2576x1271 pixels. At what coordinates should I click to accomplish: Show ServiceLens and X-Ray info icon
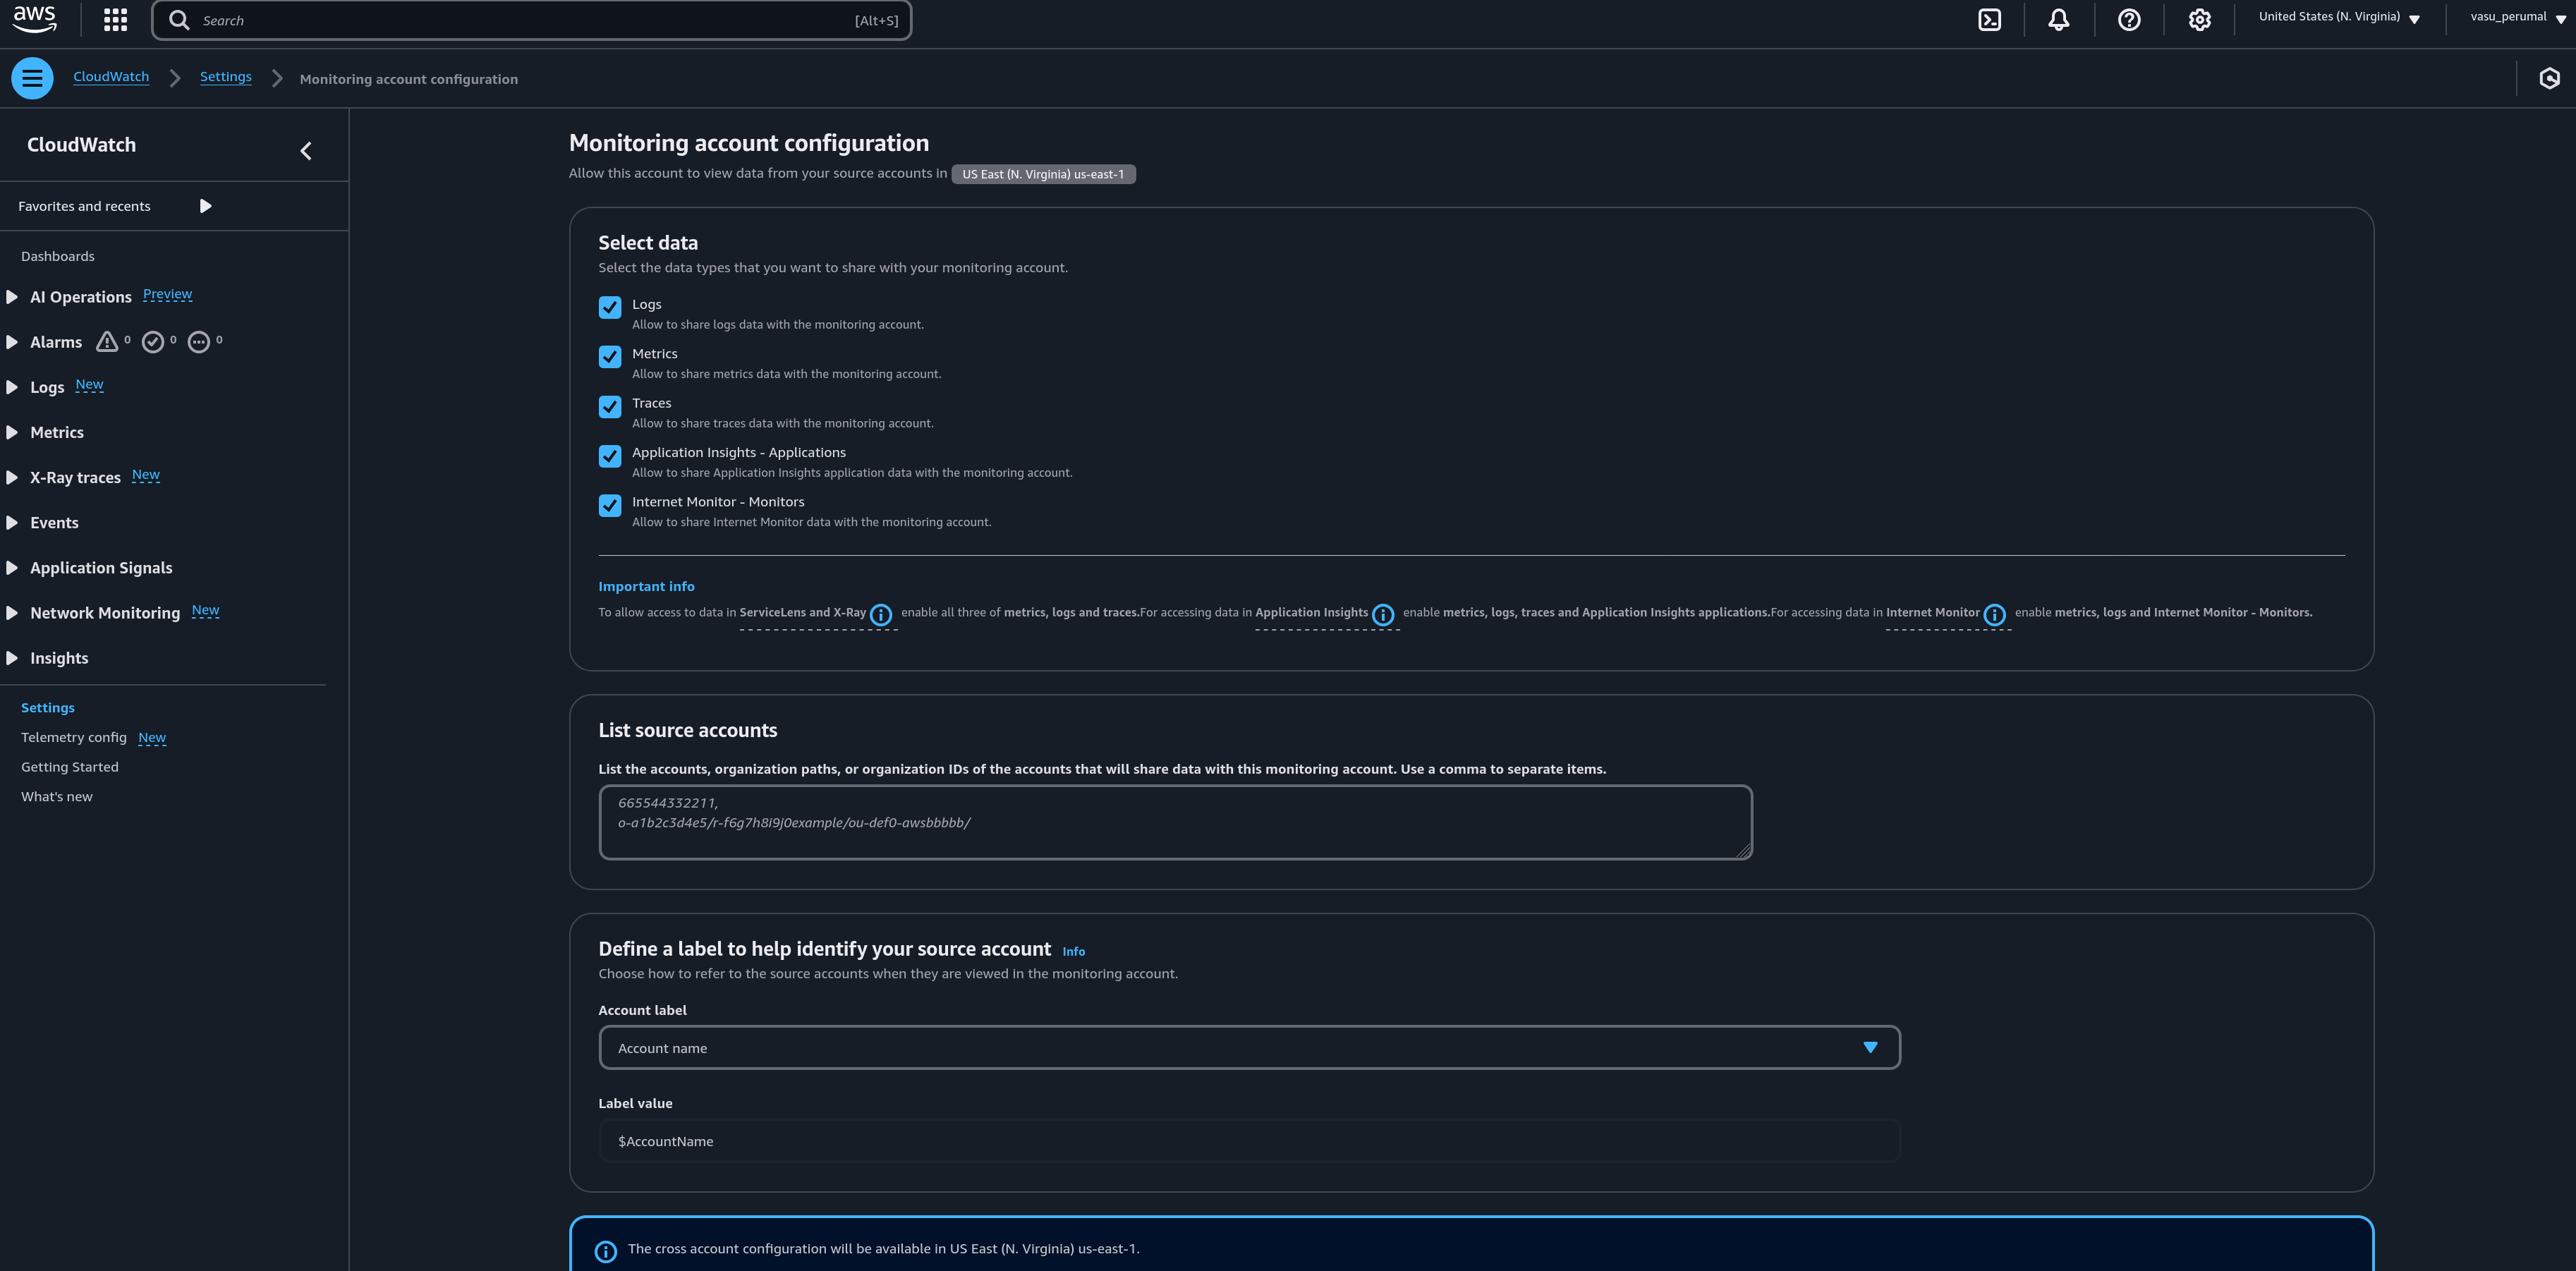pyautogui.click(x=880, y=615)
